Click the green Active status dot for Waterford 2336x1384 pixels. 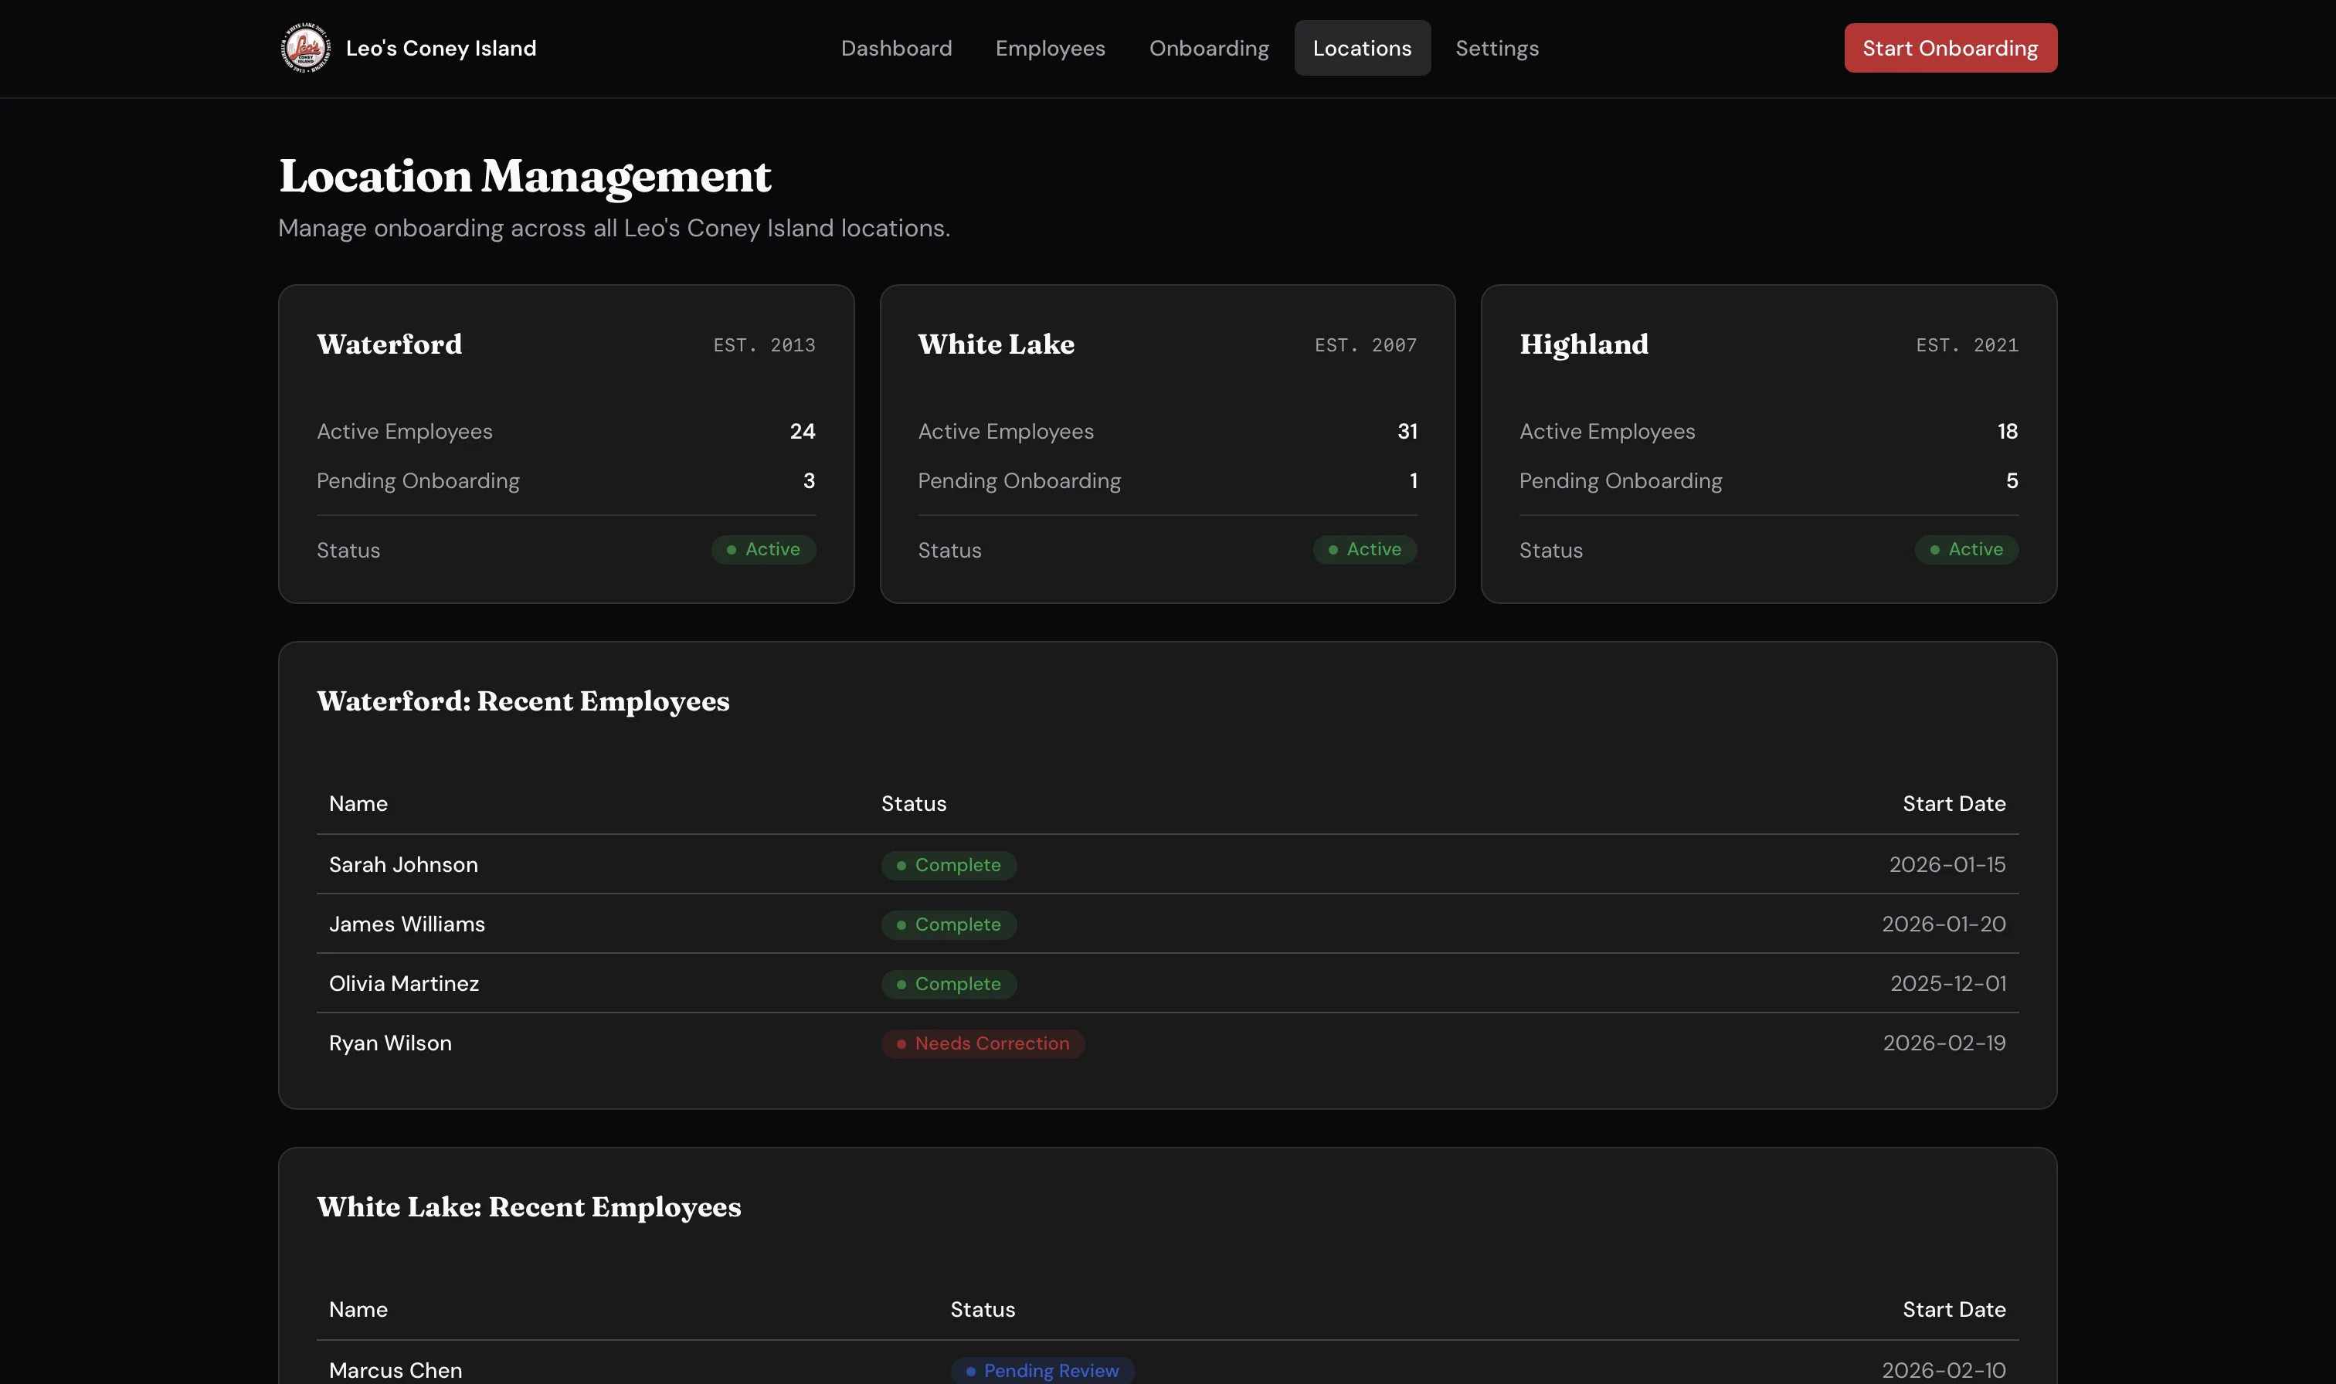point(733,550)
